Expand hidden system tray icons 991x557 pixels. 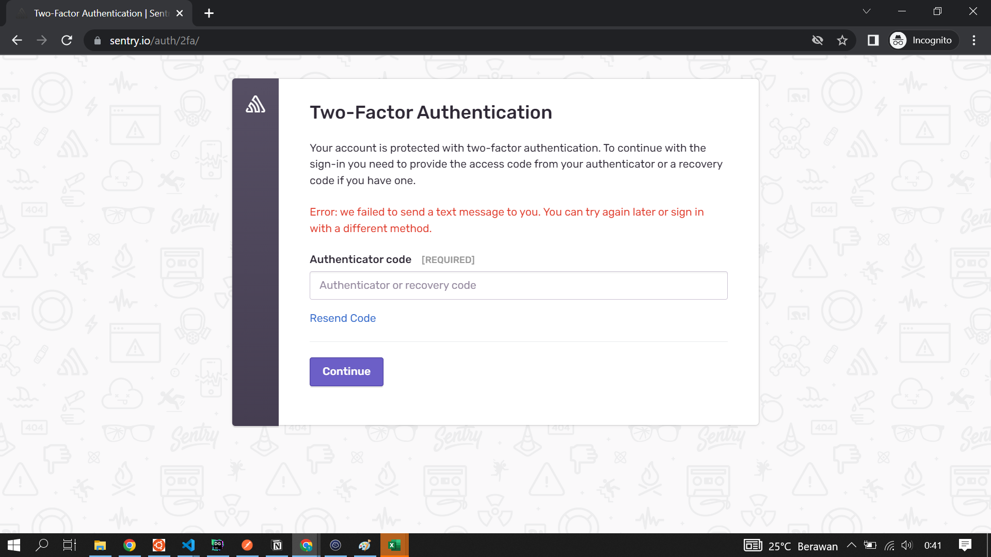click(x=852, y=545)
